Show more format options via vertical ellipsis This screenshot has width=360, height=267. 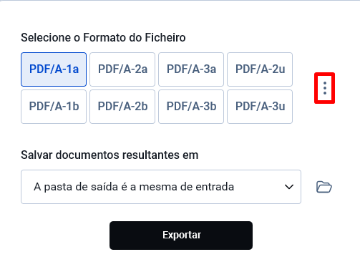point(325,88)
